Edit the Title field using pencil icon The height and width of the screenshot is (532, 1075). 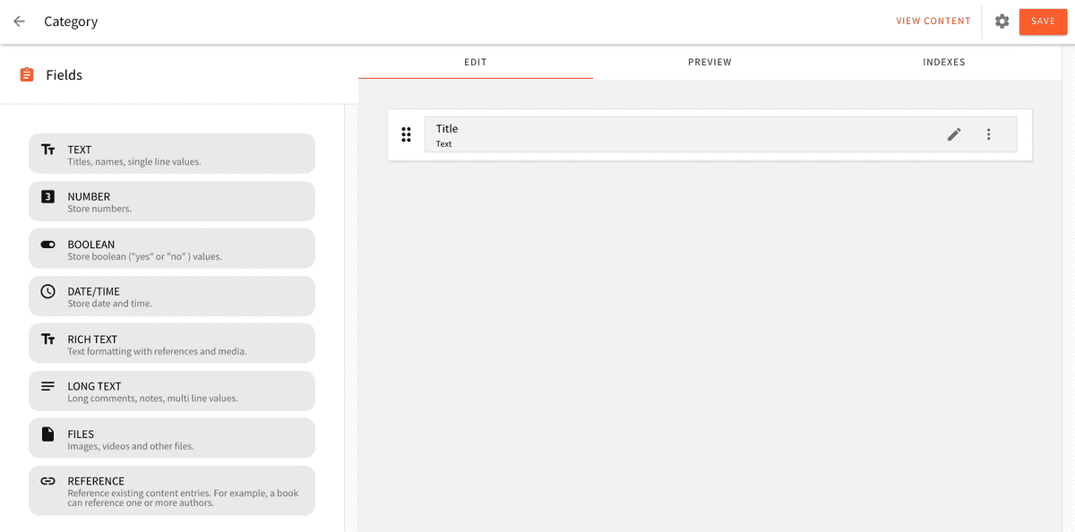tap(954, 133)
